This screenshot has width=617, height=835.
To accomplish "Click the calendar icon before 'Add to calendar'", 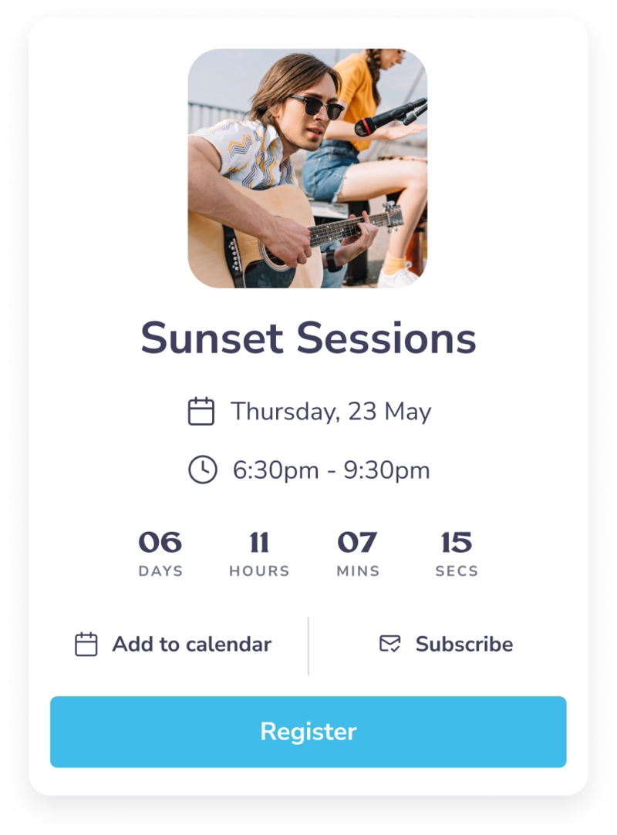I will point(87,642).
